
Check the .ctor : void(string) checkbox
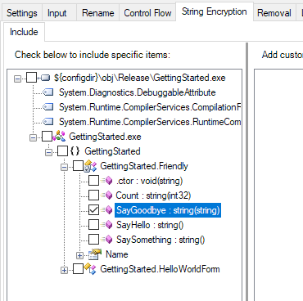(93, 181)
